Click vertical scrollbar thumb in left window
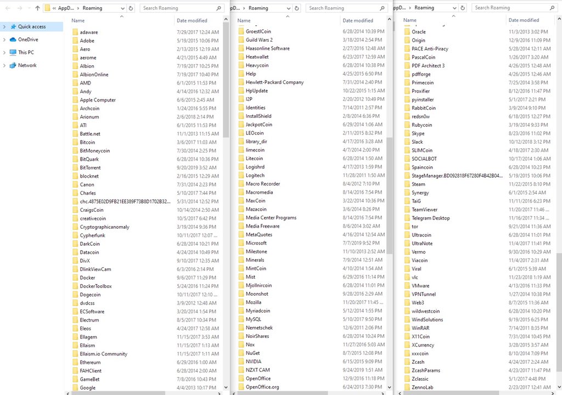This screenshot has width=562, height=395. [x=226, y=80]
